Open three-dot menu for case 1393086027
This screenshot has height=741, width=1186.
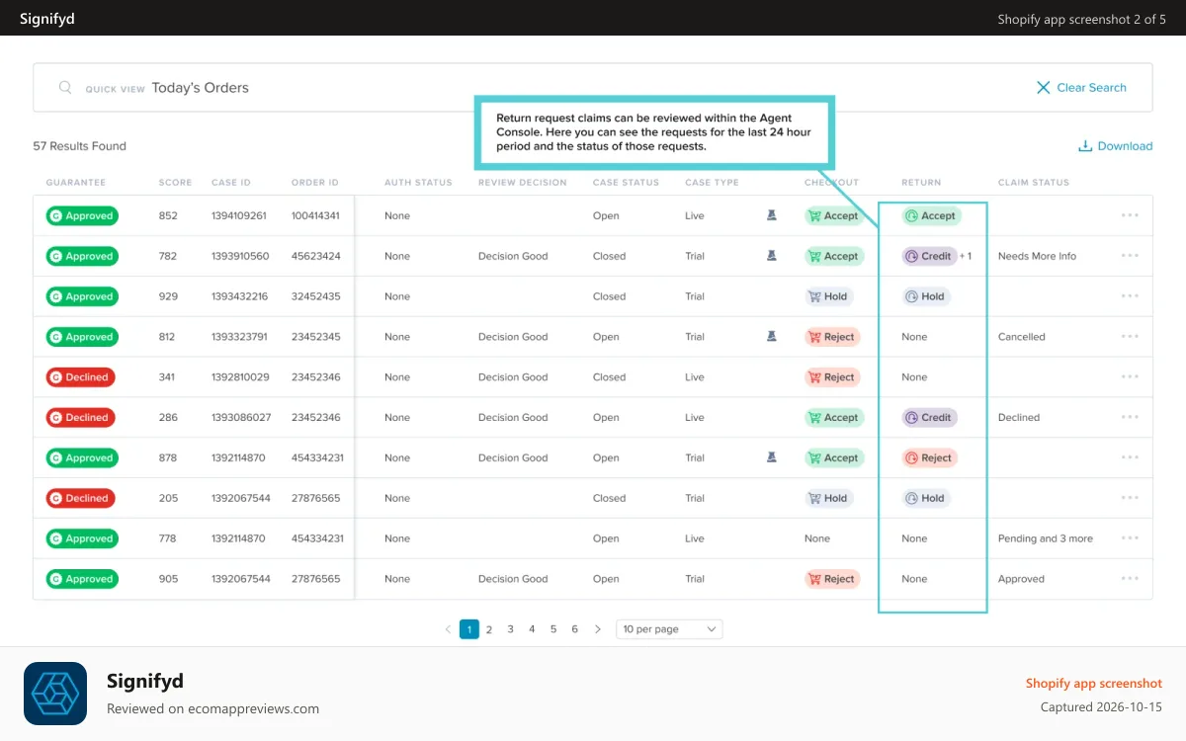[x=1130, y=417]
